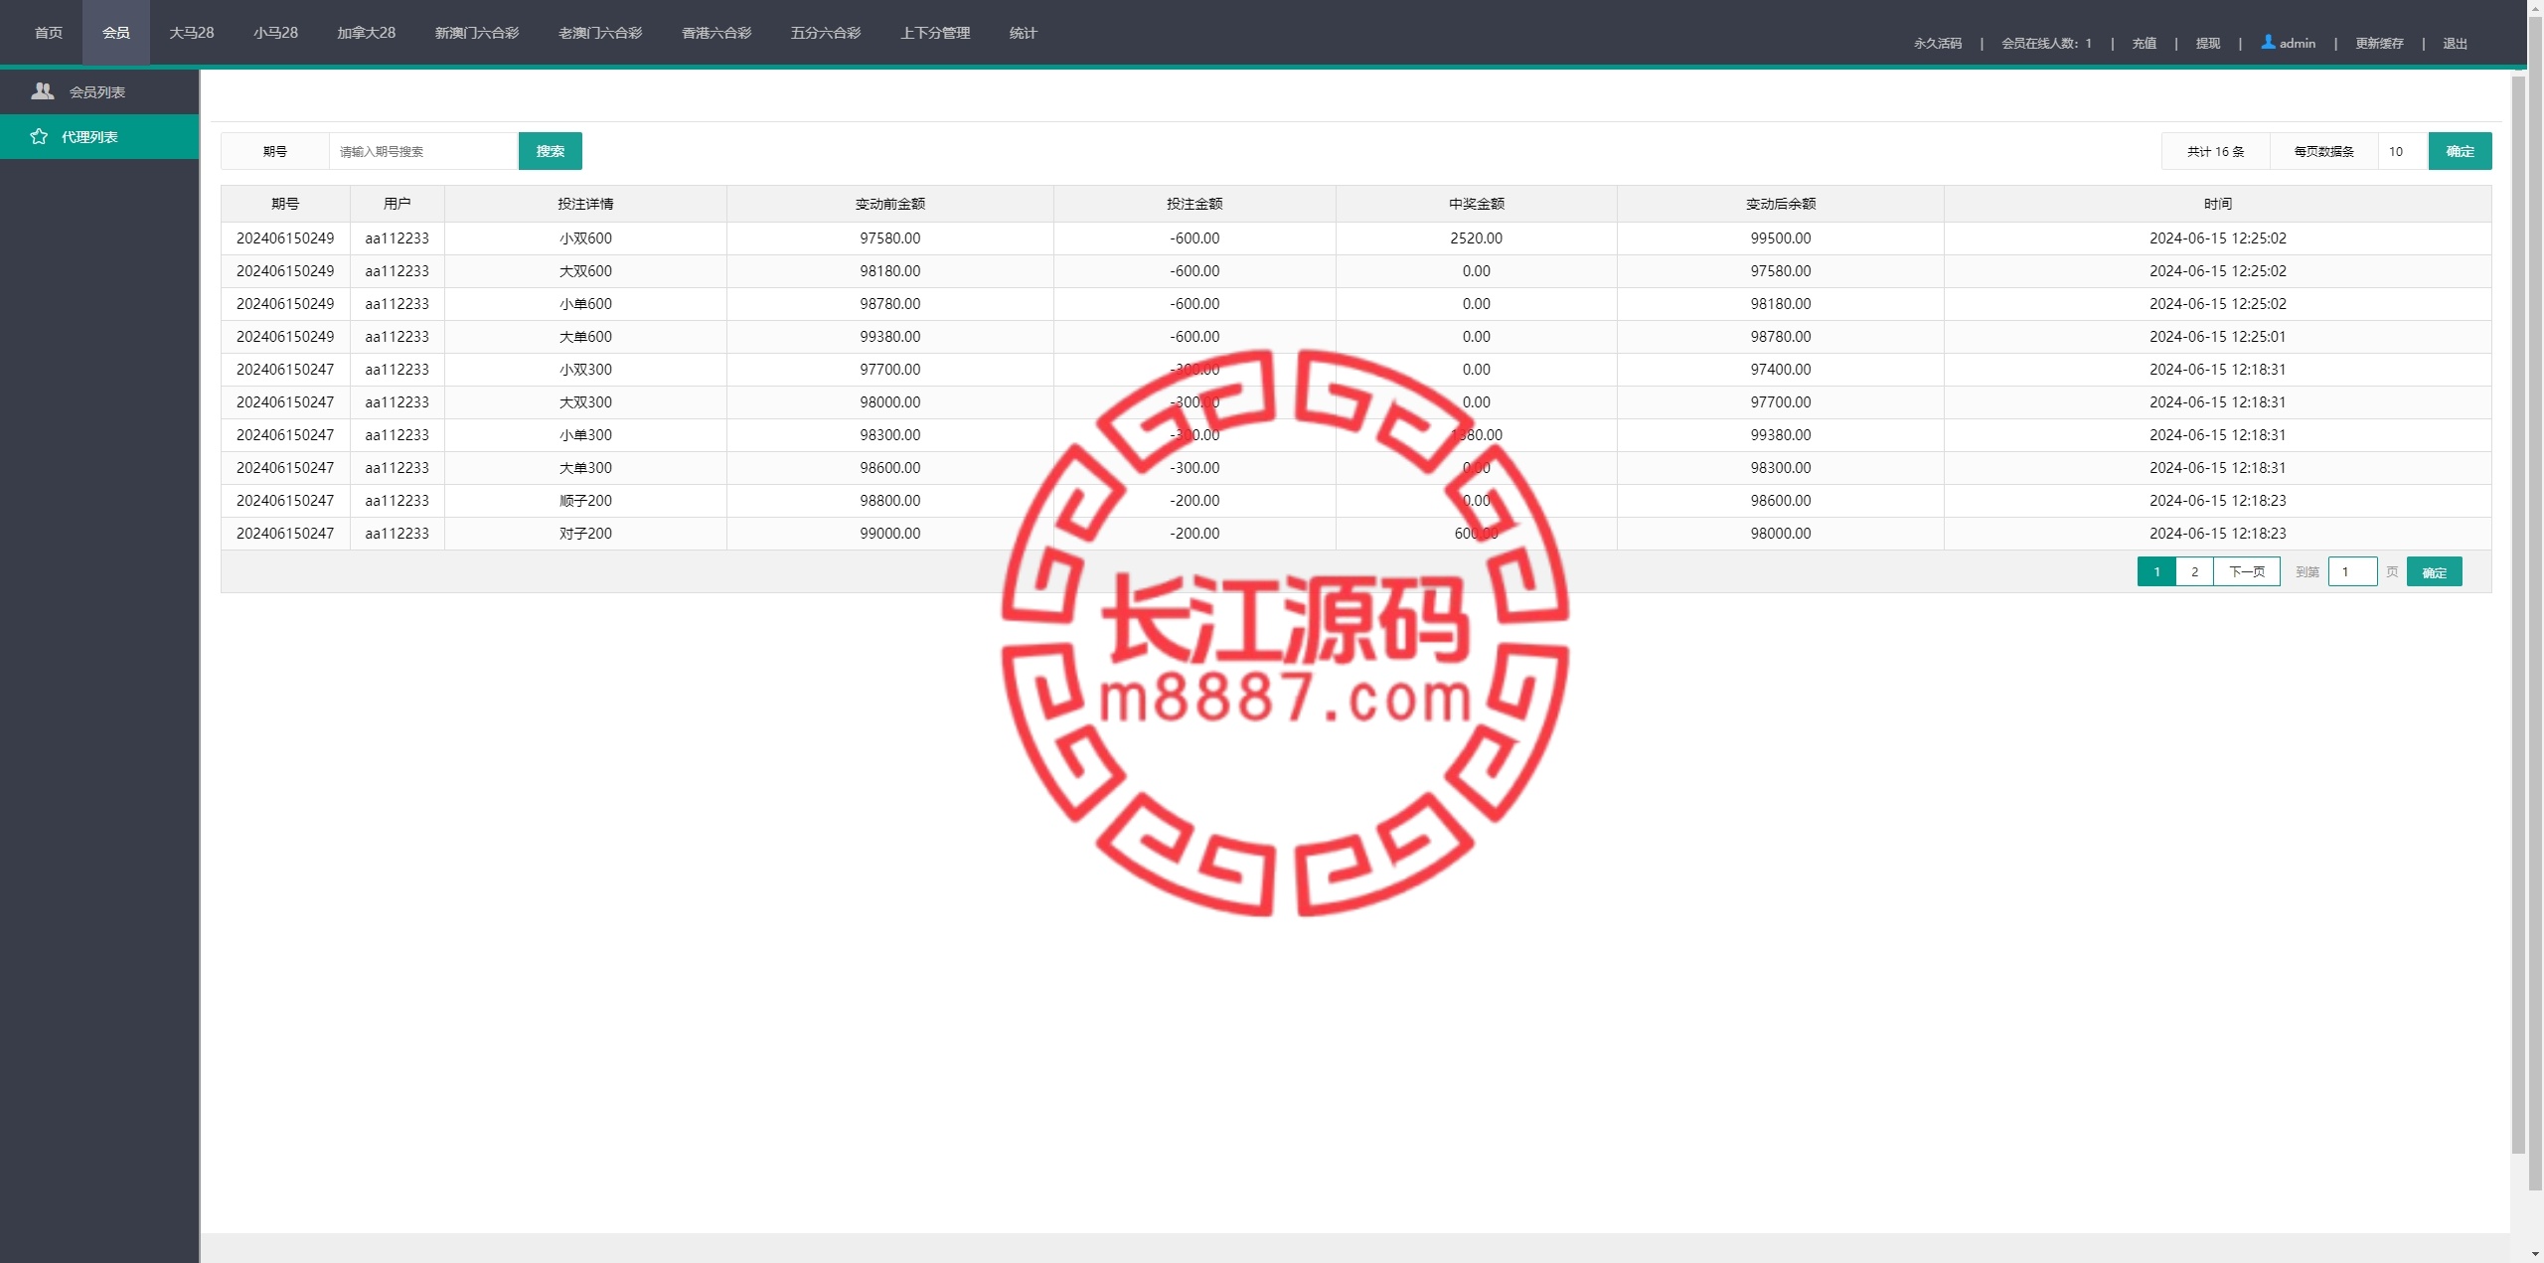Switch to the 加拿大28 tab
The height and width of the screenshot is (1263, 2544).
[x=366, y=33]
